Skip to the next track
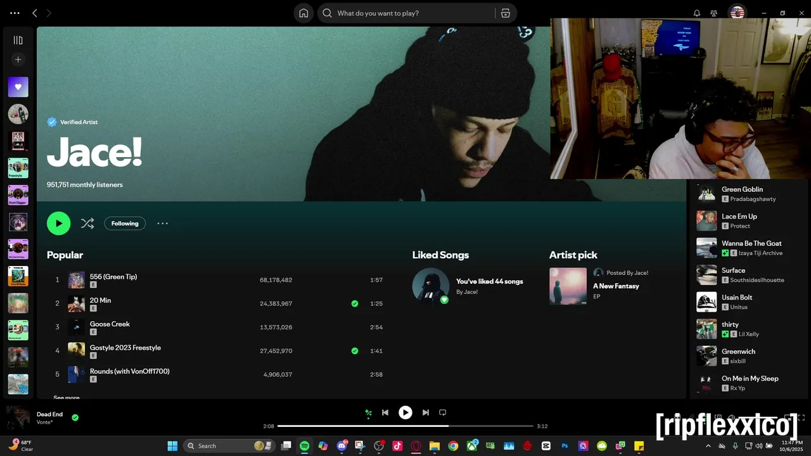811x456 pixels. pos(426,412)
